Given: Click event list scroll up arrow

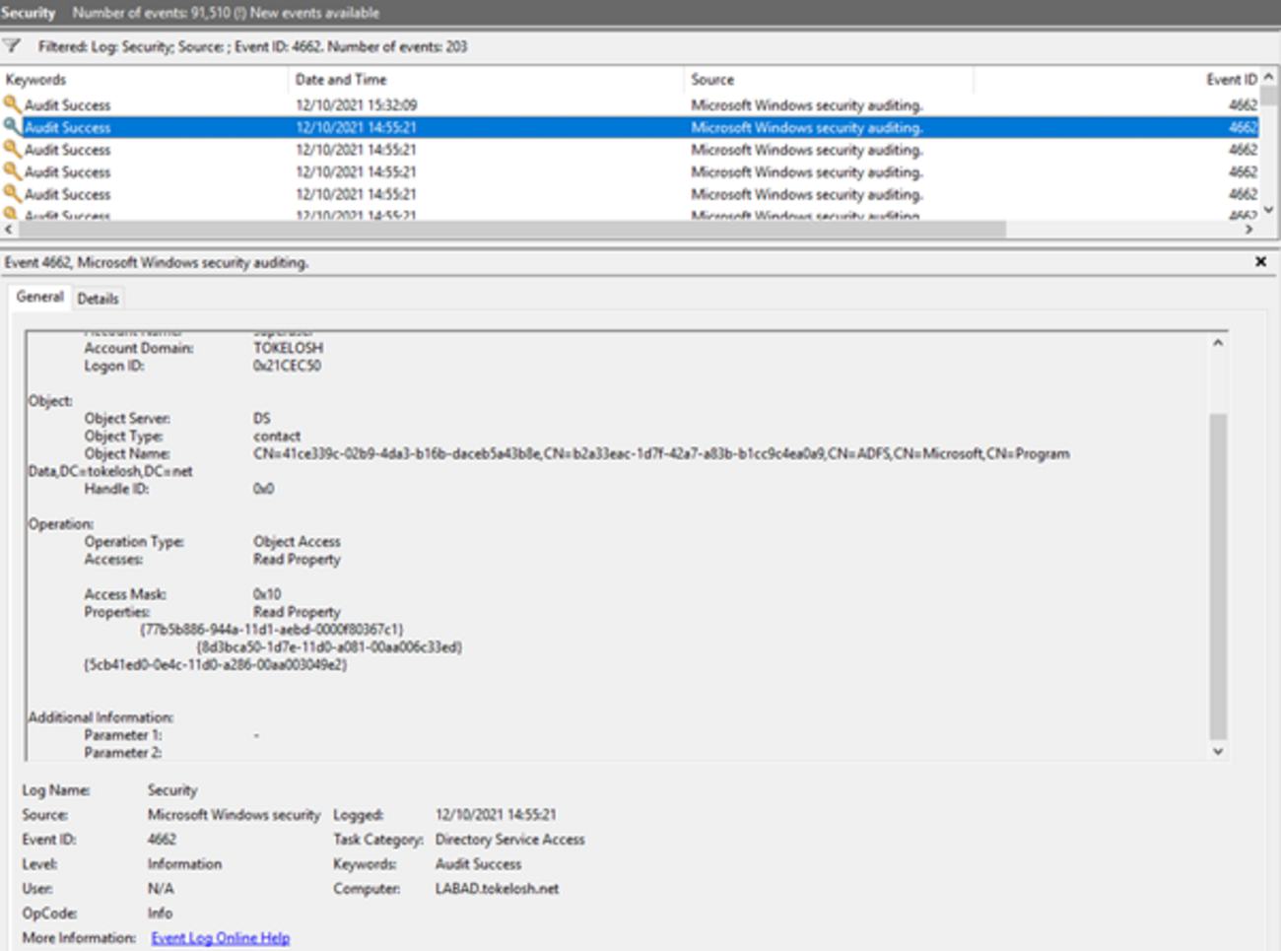Looking at the screenshot, I should click(x=1269, y=77).
